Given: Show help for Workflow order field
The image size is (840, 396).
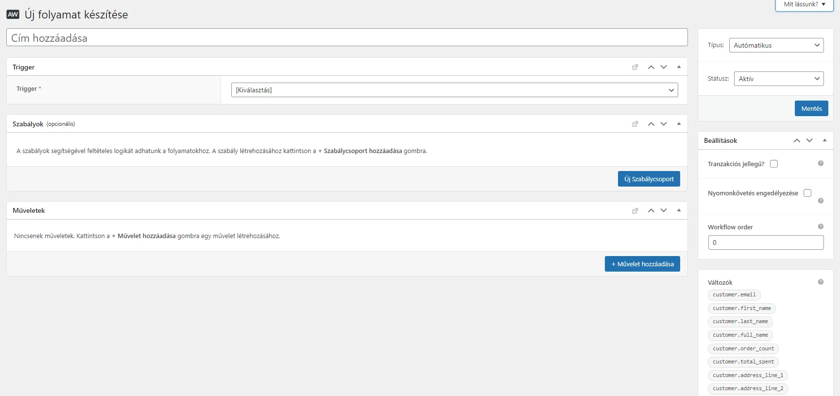Looking at the screenshot, I should [x=821, y=226].
